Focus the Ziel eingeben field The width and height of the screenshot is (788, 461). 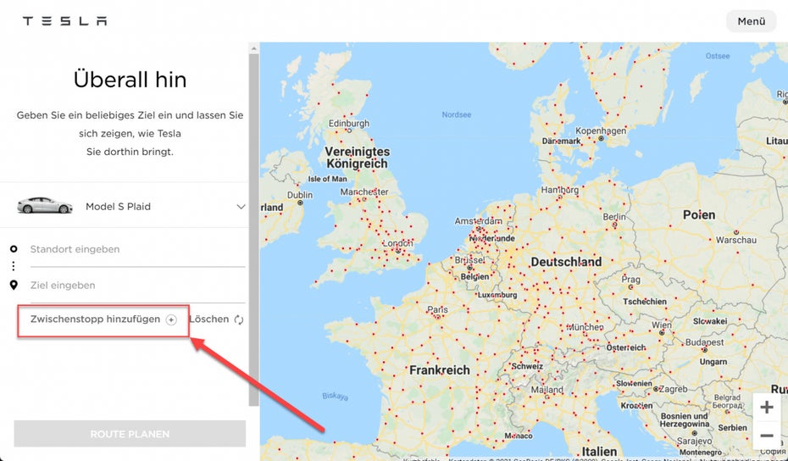[x=137, y=285]
